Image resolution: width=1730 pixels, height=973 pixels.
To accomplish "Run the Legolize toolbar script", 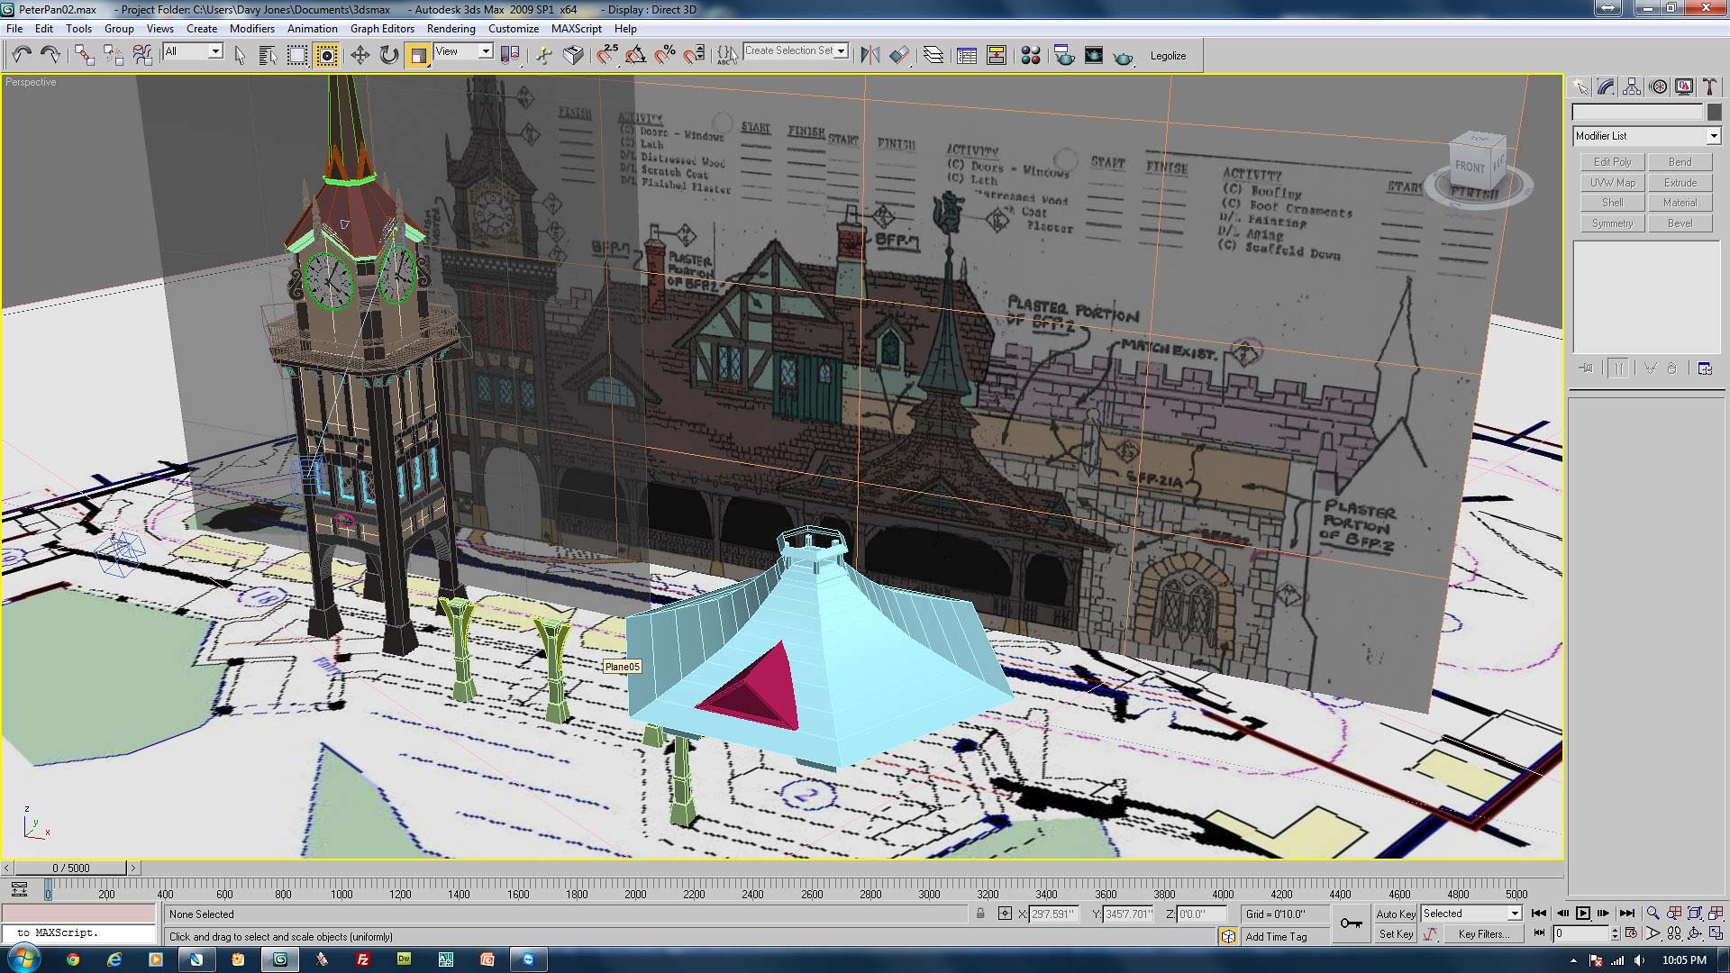I will point(1168,56).
